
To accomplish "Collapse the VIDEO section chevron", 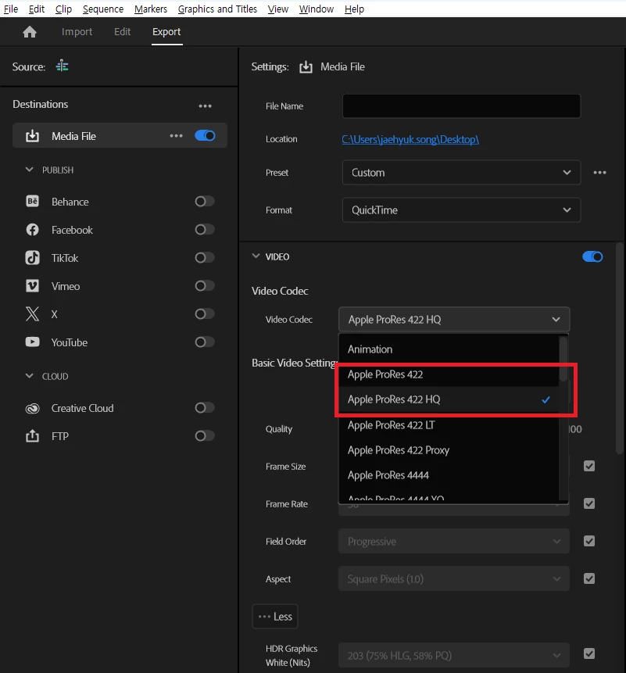I will (256, 256).
